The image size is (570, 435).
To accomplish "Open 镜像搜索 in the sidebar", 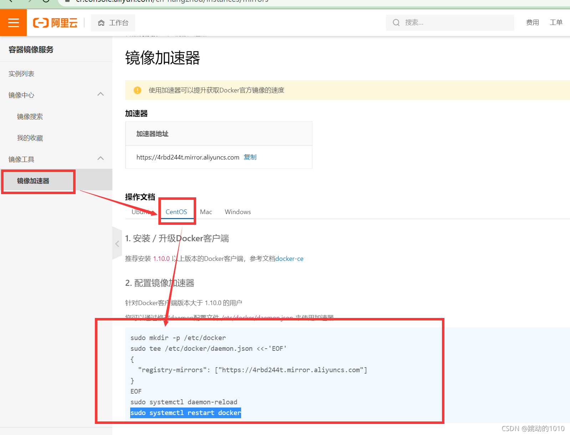I will point(30,117).
